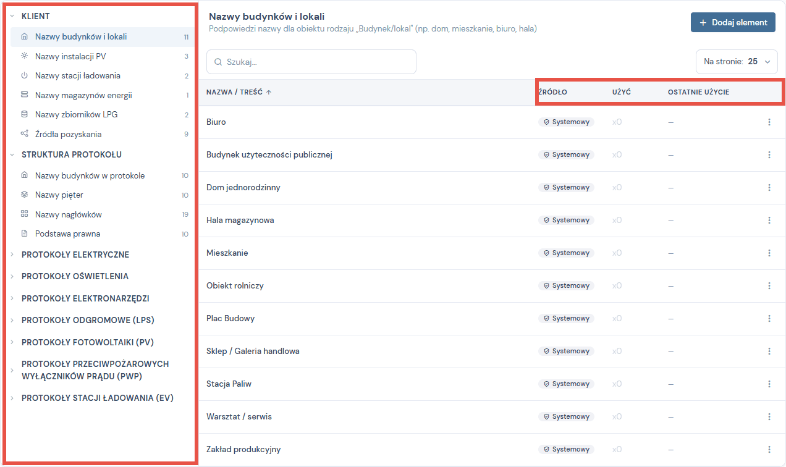
Task: Open three-dot menu for Plac Budowy row
Action: click(769, 319)
